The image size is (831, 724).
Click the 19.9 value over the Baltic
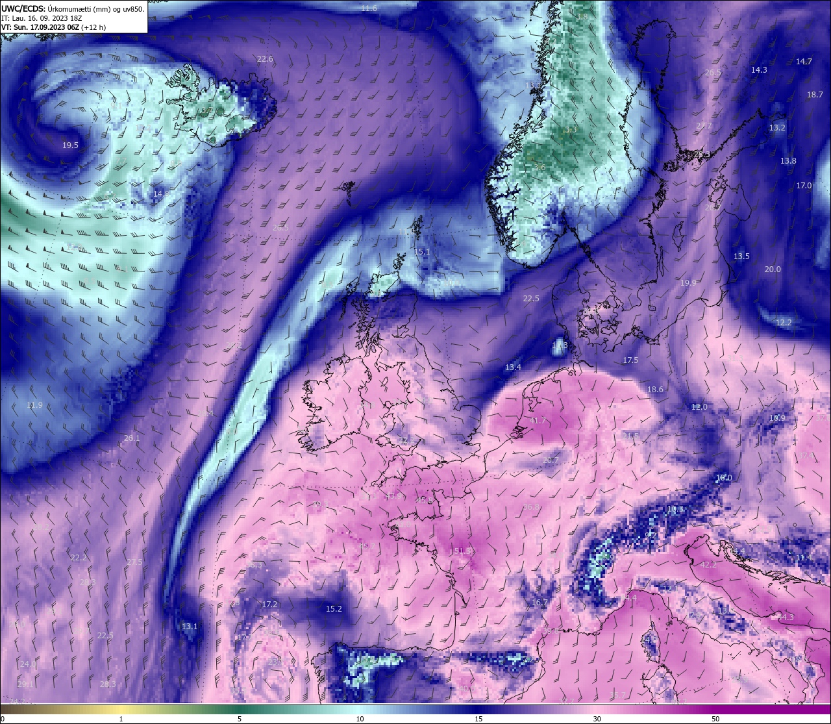pyautogui.click(x=688, y=283)
